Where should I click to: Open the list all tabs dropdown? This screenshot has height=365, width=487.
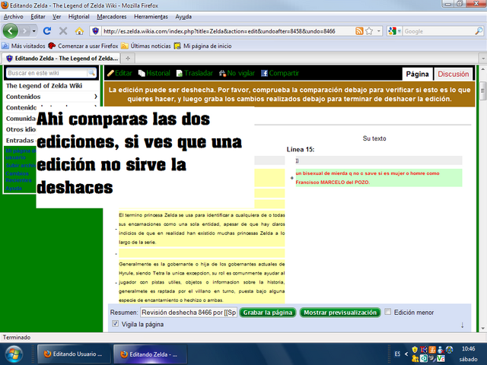(483, 58)
